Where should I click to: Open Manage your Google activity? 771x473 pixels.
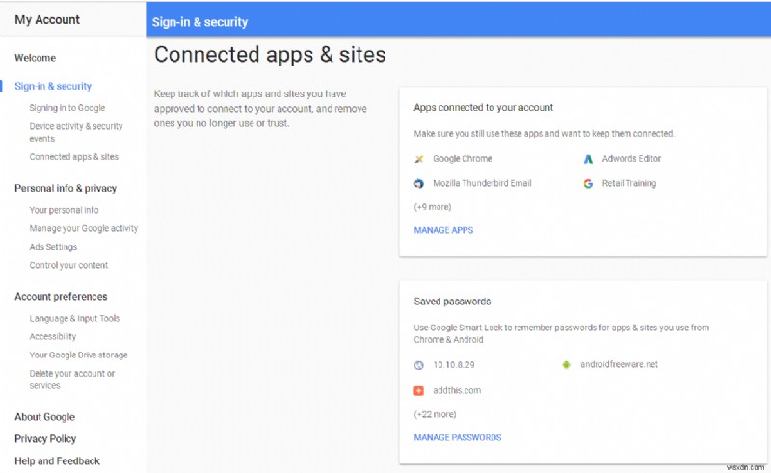[84, 228]
